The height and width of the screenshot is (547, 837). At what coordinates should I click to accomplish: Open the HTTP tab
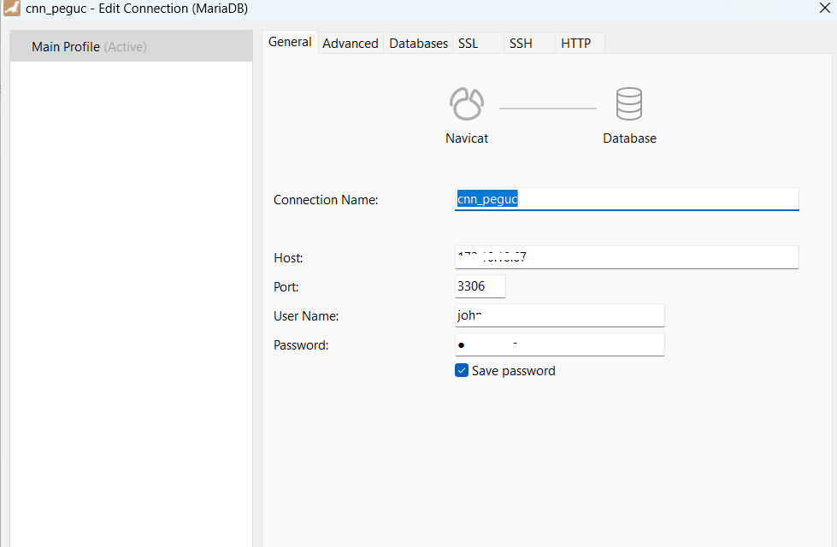(575, 43)
